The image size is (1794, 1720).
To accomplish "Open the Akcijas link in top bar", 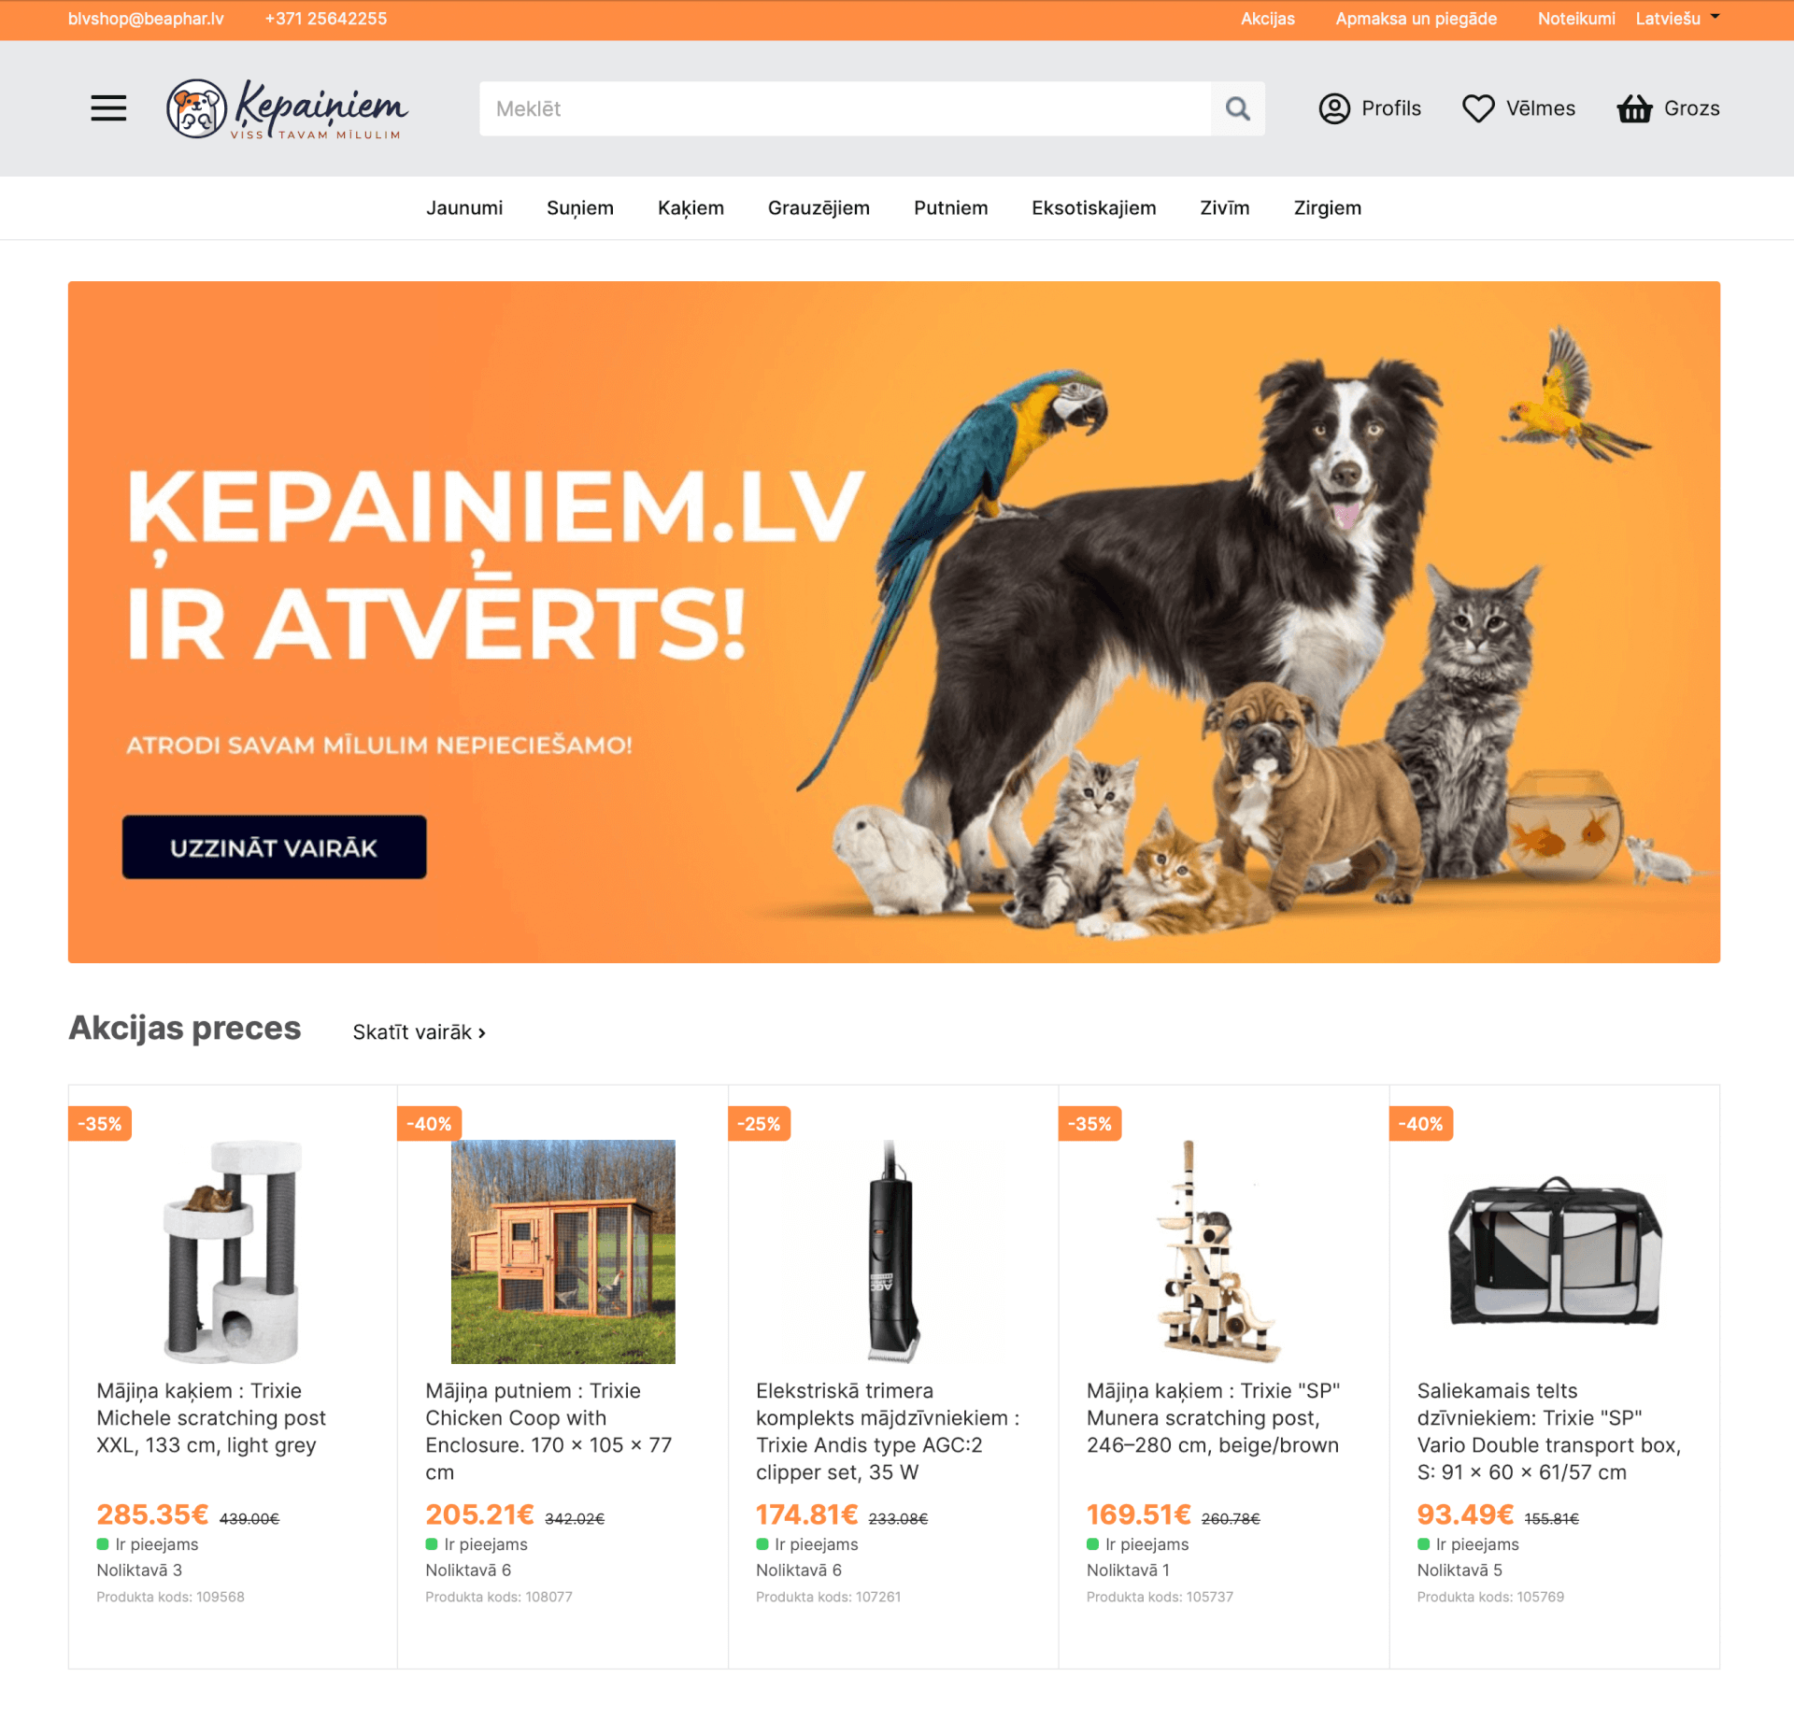I will 1267,19.
